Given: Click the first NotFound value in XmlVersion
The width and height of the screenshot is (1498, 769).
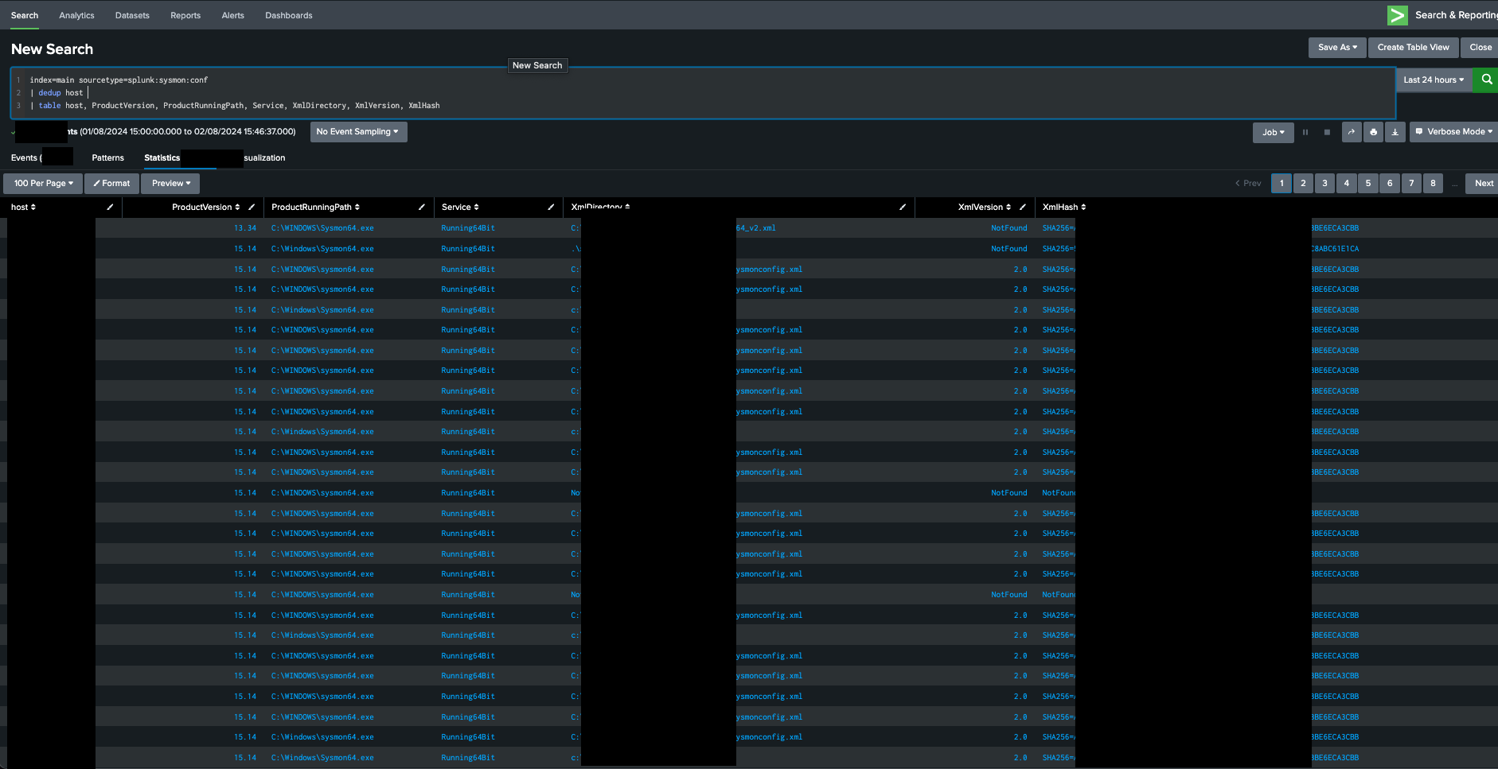Looking at the screenshot, I should [x=1009, y=228].
